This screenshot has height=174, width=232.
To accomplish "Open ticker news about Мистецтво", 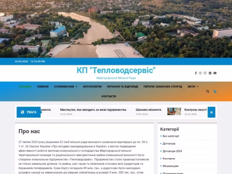I will (x=93, y=110).
